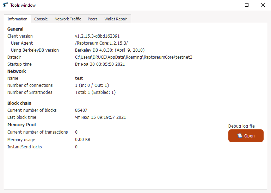The height and width of the screenshot is (193, 271).
Task: Open the Wallet Repair tab
Action: [x=116, y=19]
